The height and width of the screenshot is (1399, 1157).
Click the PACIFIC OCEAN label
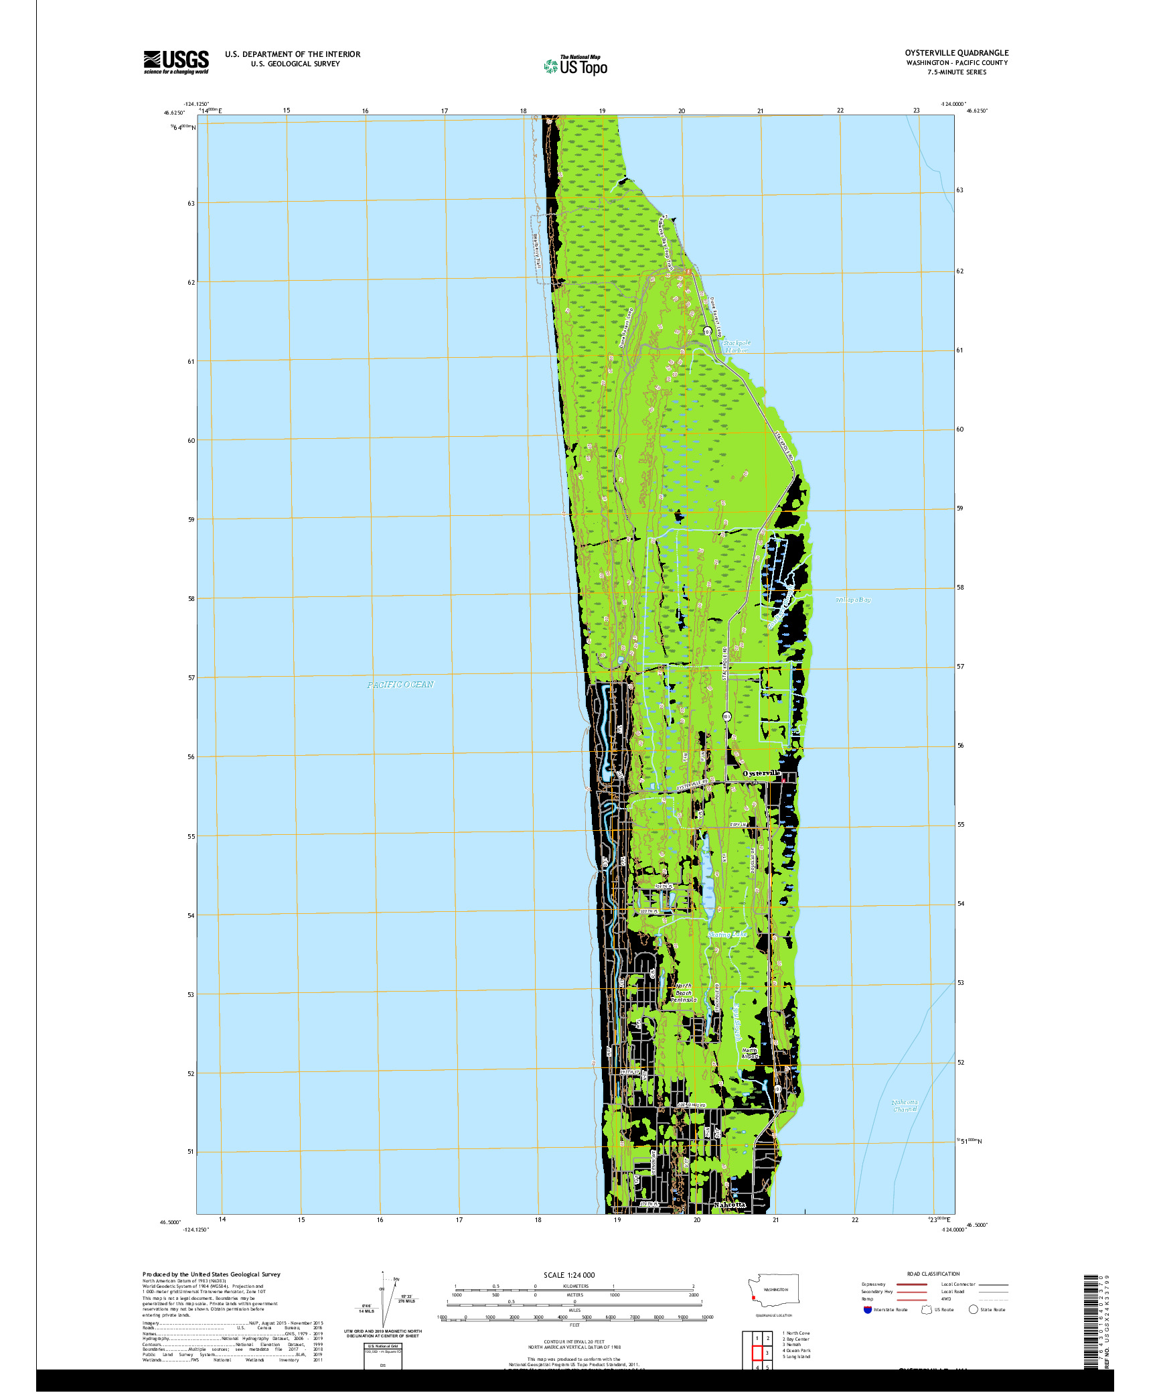[400, 684]
